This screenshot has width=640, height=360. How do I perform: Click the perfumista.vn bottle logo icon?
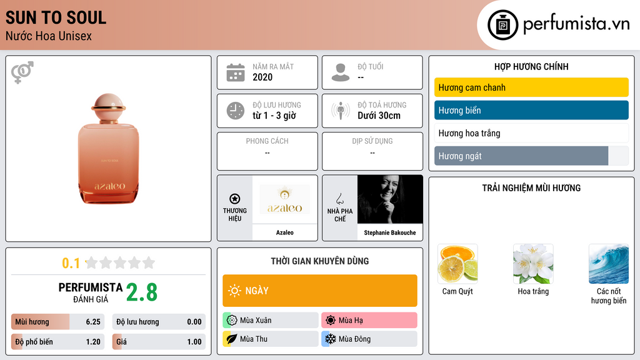click(502, 25)
